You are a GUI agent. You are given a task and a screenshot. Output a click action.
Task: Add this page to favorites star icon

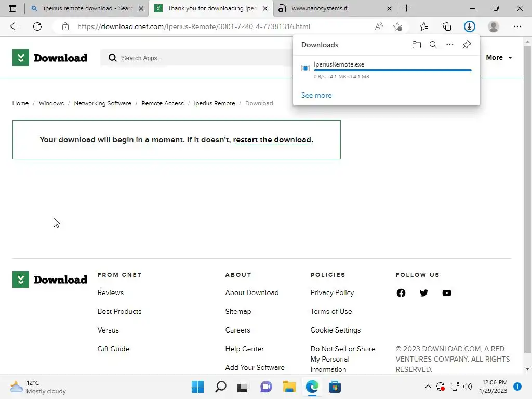point(397,26)
